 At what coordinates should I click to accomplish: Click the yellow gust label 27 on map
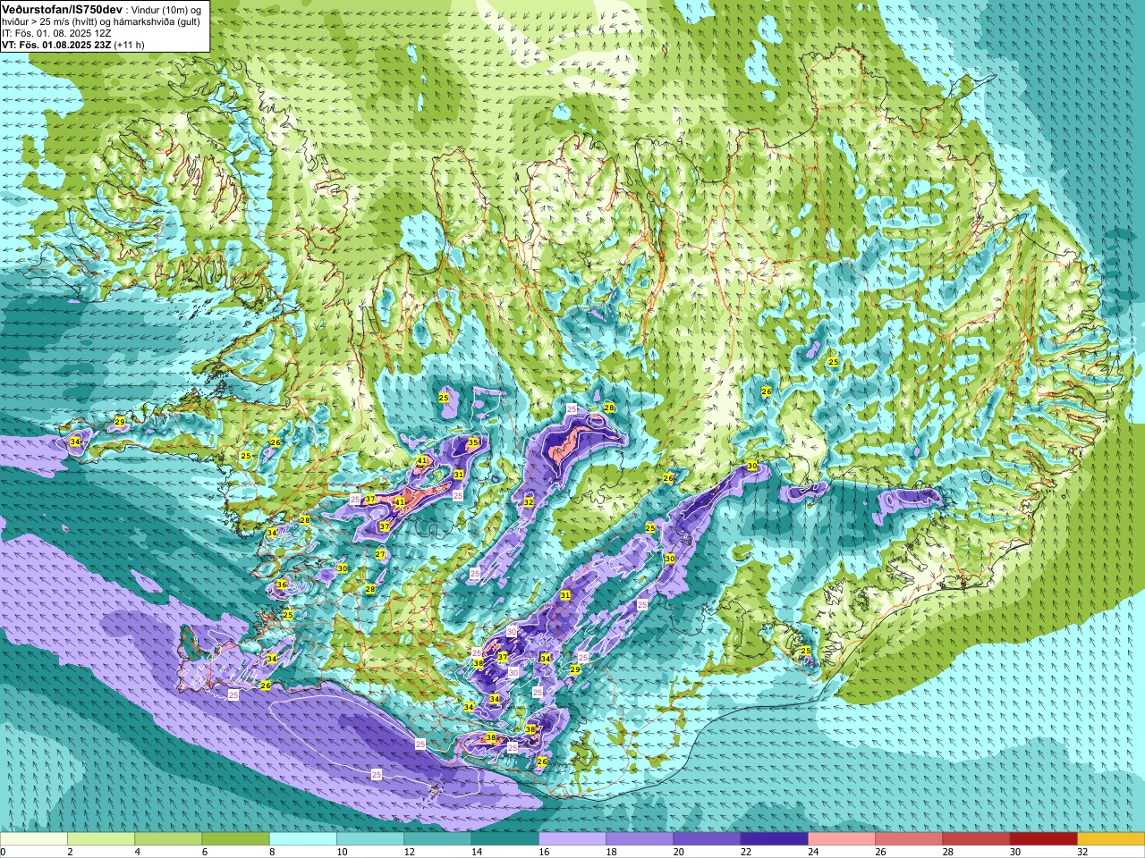380,554
